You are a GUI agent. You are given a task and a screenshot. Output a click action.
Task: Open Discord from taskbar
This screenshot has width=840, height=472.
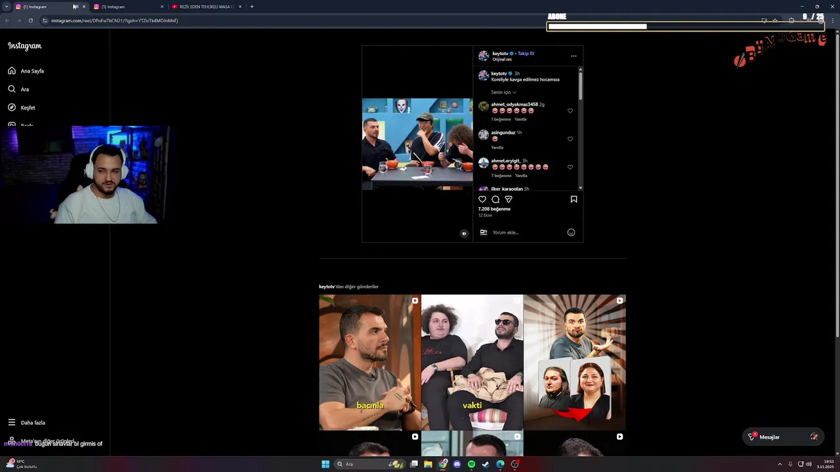tap(457, 464)
